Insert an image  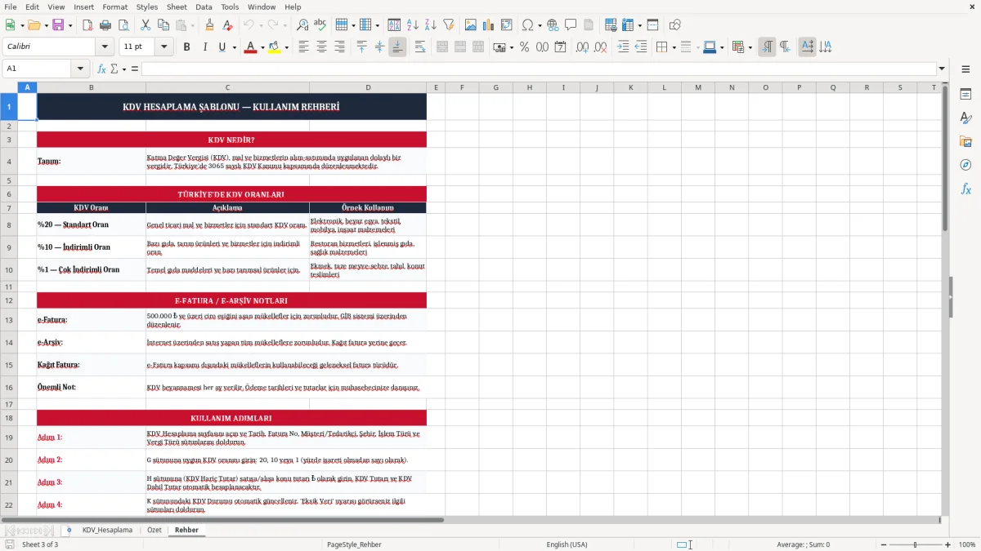471,25
